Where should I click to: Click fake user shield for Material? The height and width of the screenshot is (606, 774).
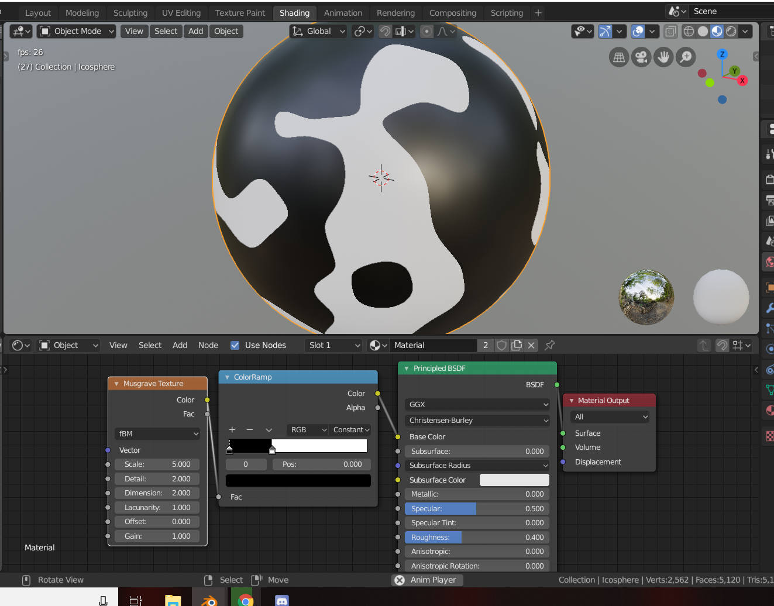pos(501,345)
